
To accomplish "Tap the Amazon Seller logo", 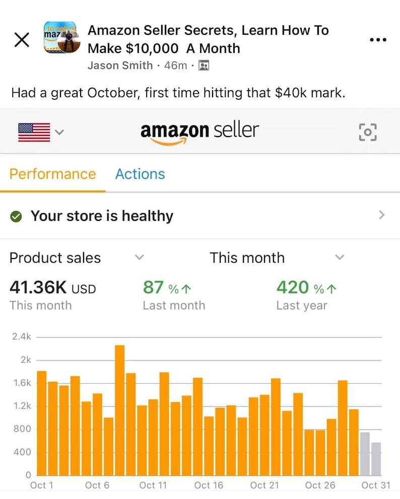I will coord(199,132).
